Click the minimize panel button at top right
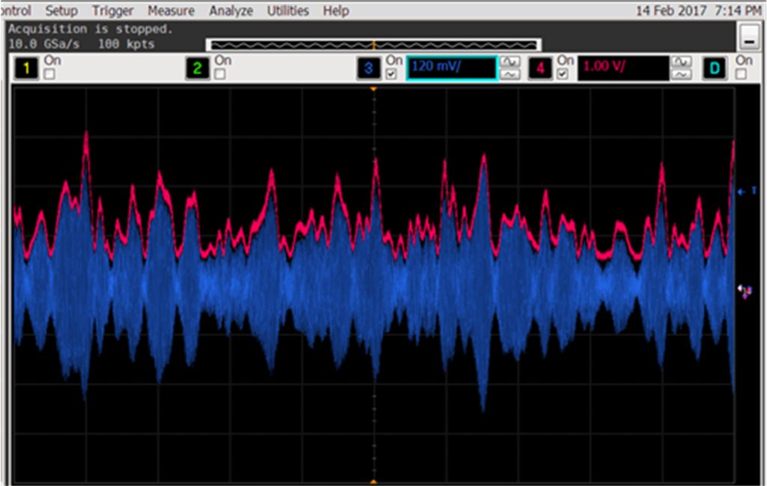The height and width of the screenshot is (486, 767). [x=748, y=37]
